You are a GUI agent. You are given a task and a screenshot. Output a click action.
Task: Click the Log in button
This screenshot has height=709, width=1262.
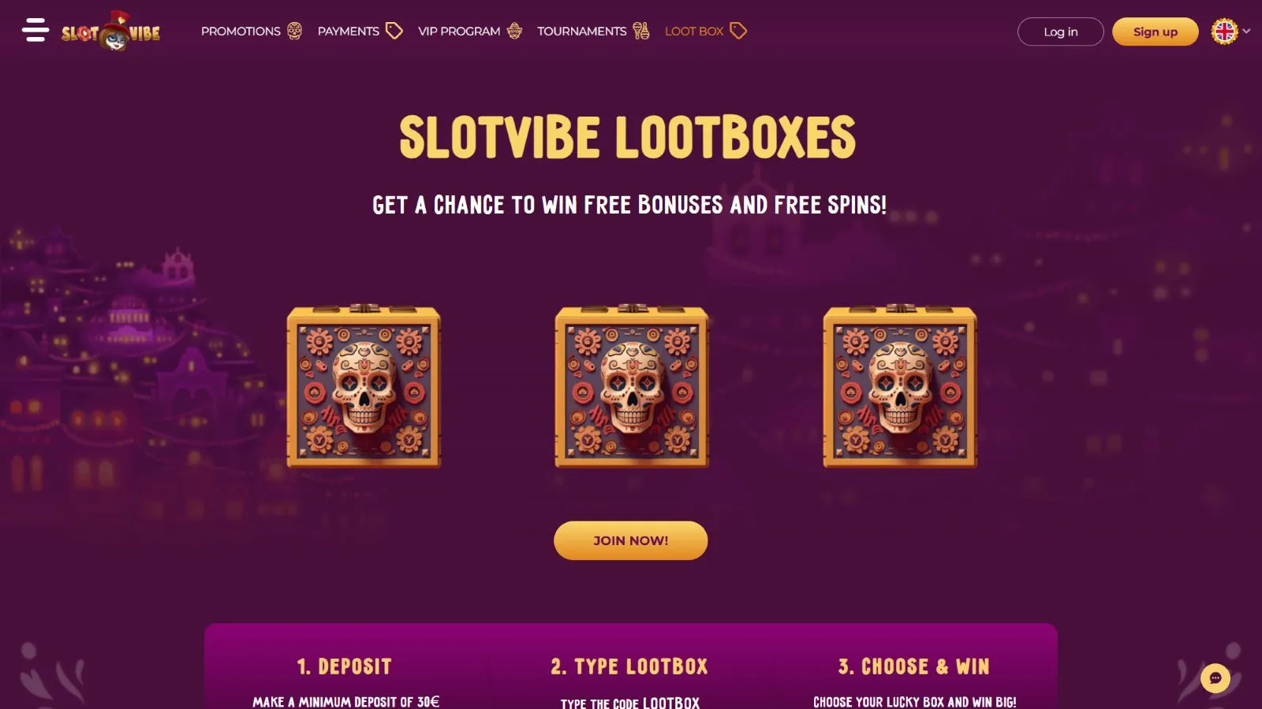coord(1061,32)
